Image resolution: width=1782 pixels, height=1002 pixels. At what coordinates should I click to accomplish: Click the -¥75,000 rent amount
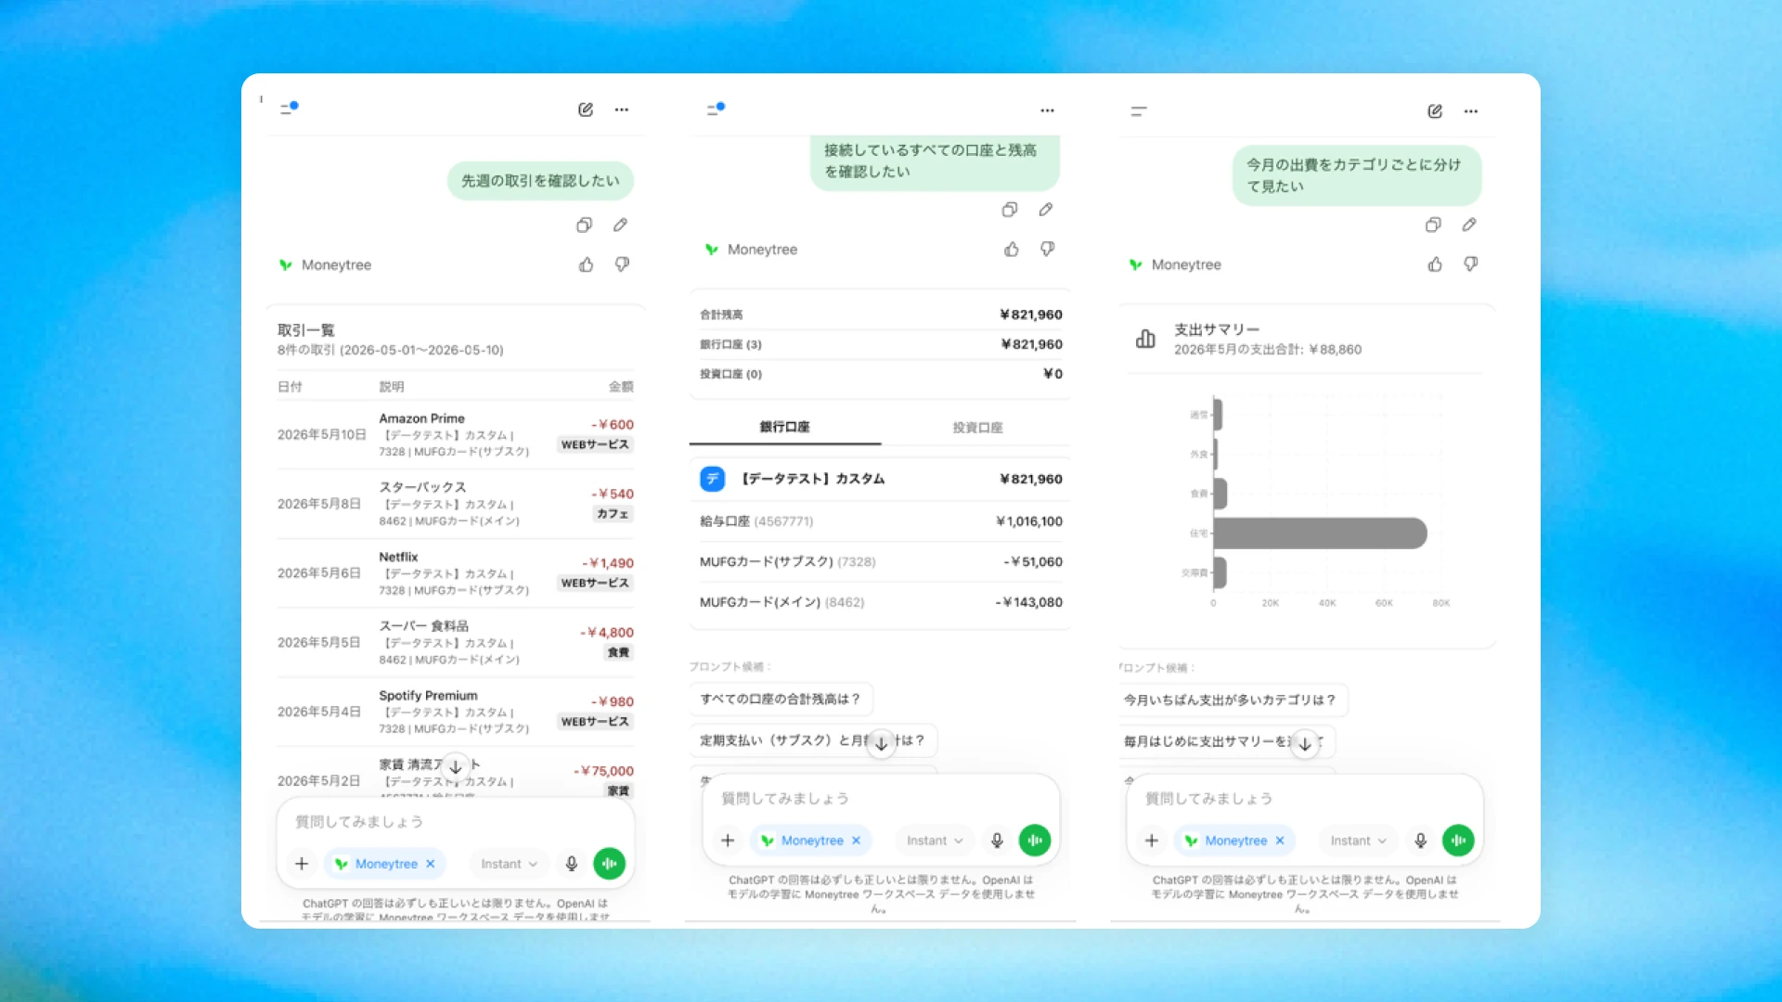coord(603,771)
